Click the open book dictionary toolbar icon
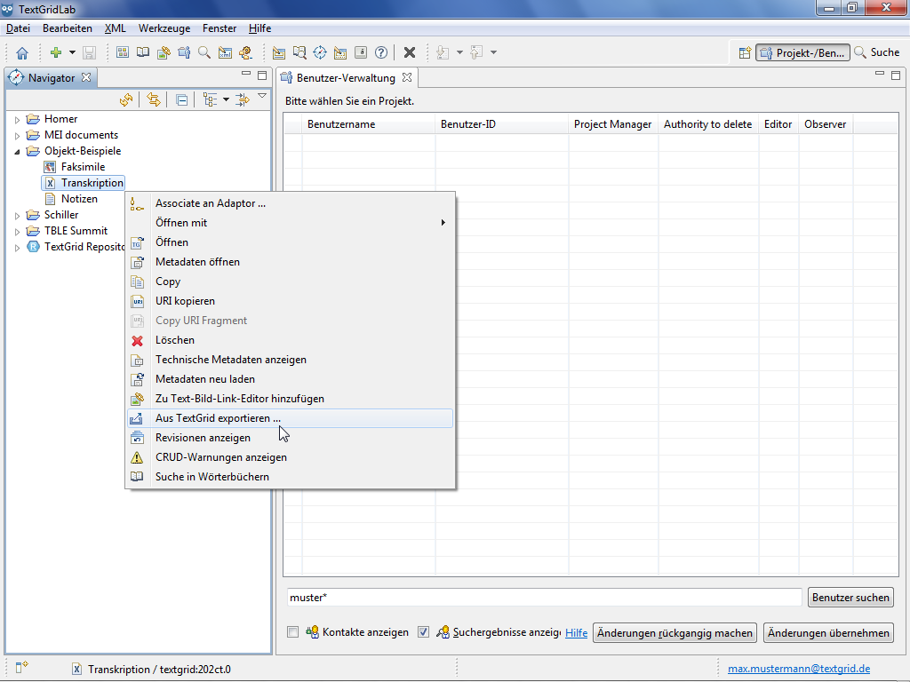The image size is (910, 682). 143,52
